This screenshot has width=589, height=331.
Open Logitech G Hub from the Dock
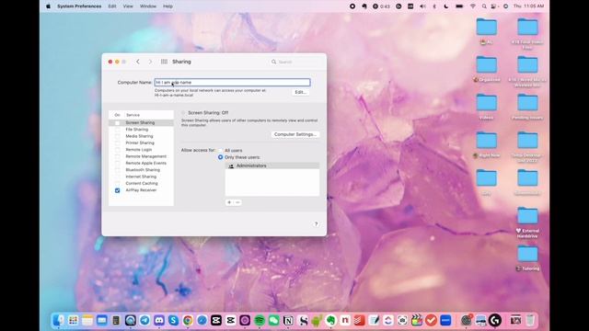pyautogui.click(x=495, y=320)
